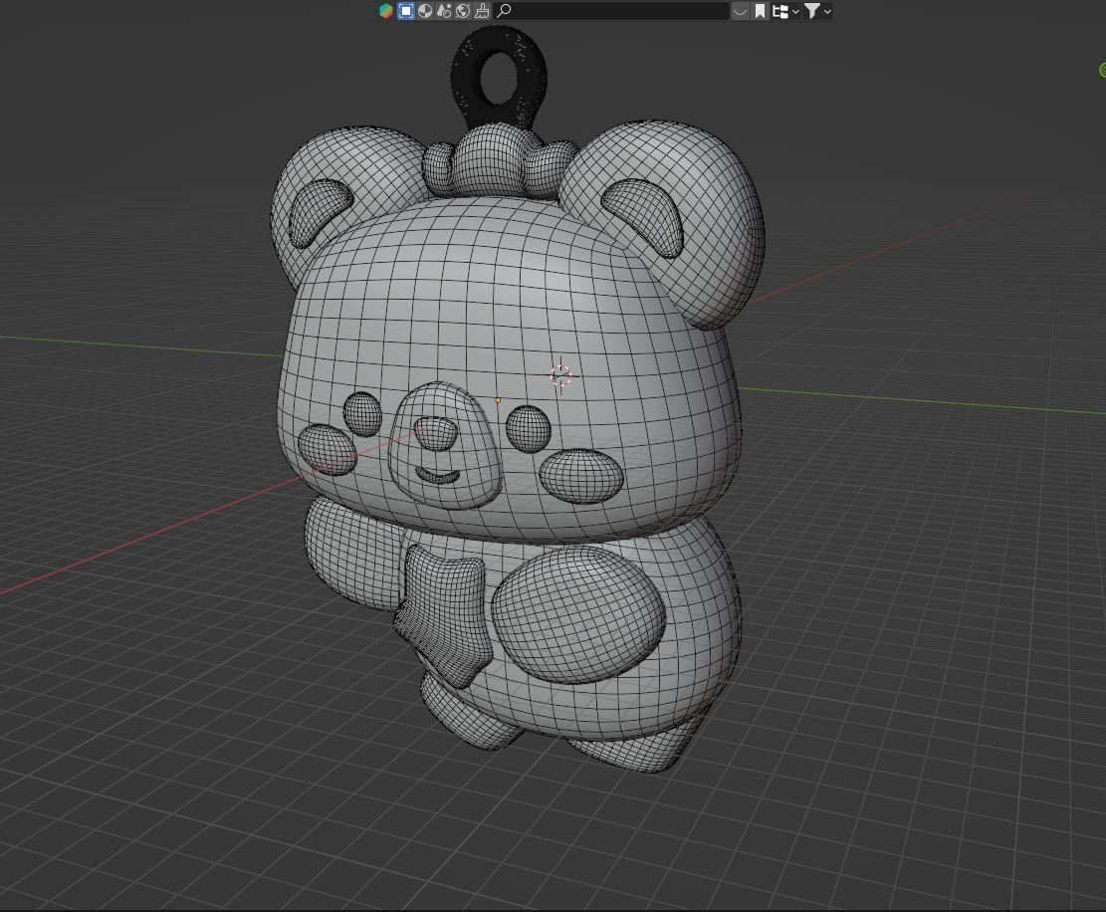
Task: Click the checkered sphere icon
Action: (425, 11)
